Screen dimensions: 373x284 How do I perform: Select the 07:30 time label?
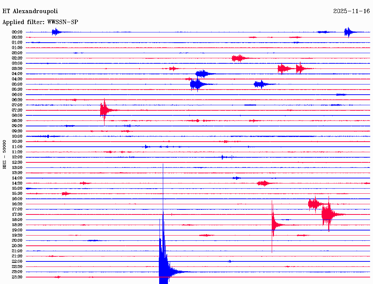[17, 110]
